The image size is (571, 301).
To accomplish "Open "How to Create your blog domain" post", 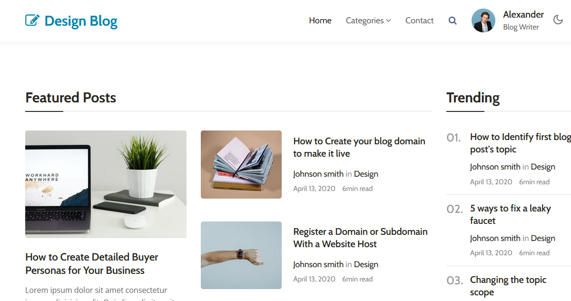I will pyautogui.click(x=359, y=147).
